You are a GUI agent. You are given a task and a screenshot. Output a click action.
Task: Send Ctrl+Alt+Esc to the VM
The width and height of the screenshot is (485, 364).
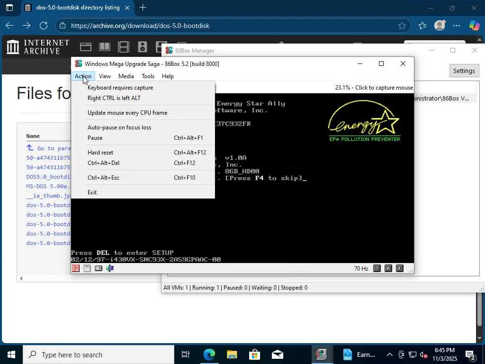143,178
